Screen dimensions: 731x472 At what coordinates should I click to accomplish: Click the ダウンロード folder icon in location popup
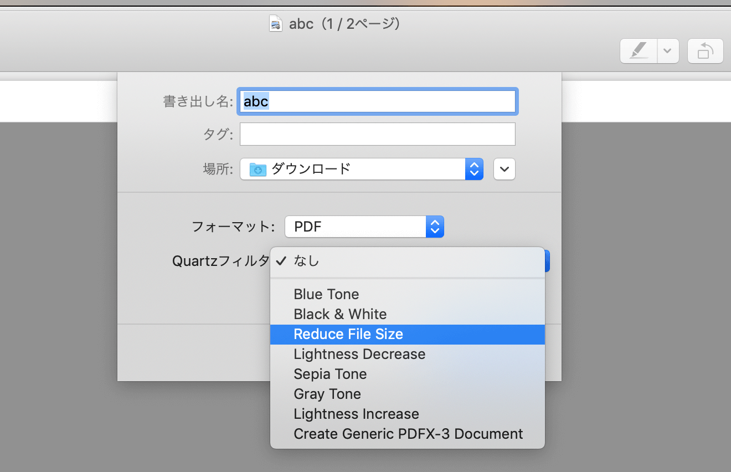click(258, 169)
